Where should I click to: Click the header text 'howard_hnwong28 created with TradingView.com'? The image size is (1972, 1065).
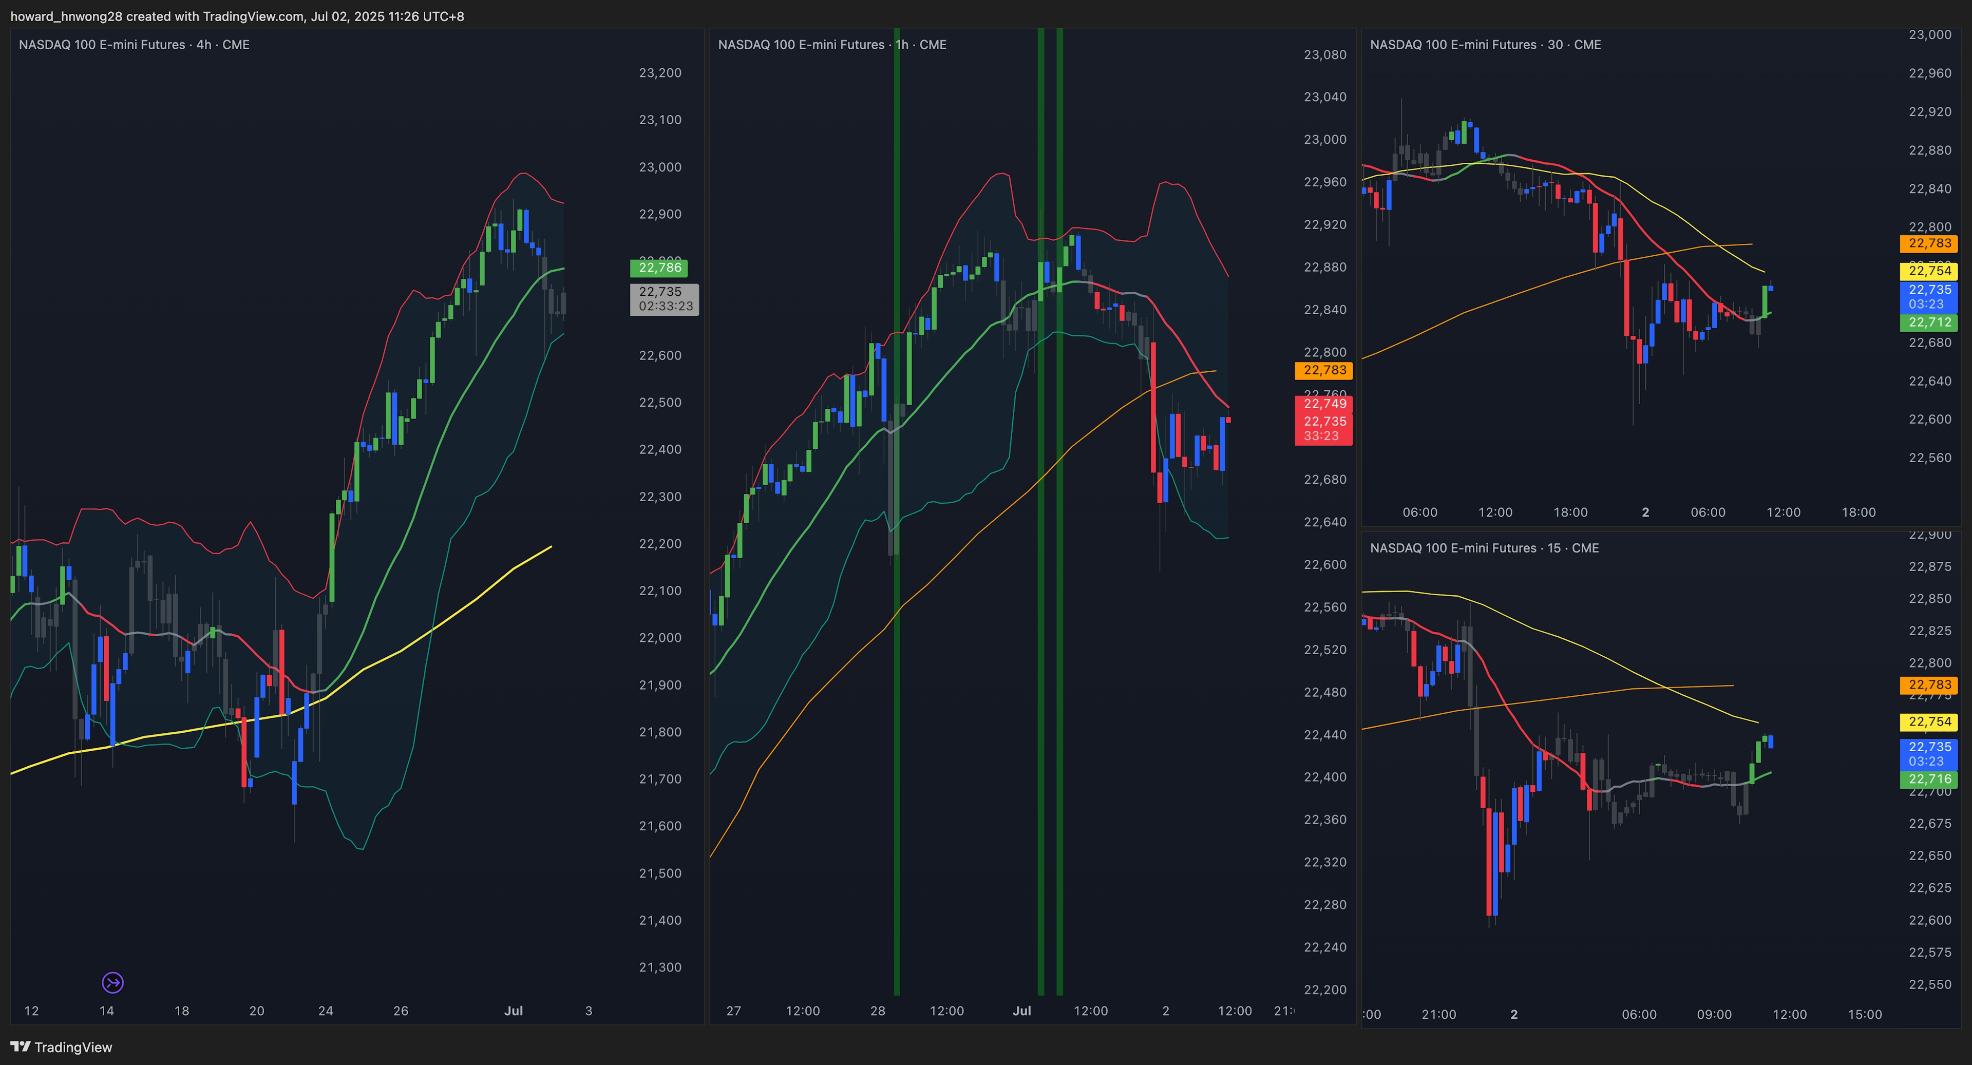coord(157,16)
